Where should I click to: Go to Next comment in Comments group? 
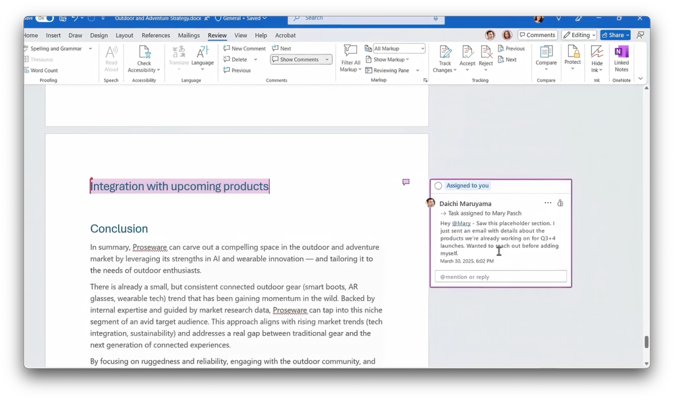(281, 48)
